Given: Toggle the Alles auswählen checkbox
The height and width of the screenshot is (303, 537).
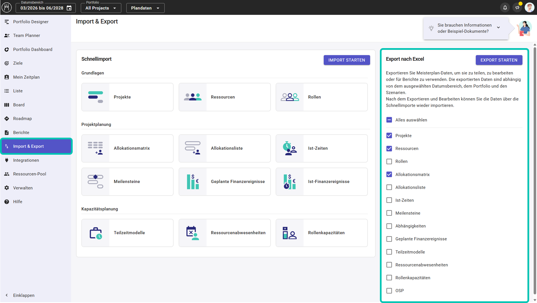Looking at the screenshot, I should pos(389,120).
